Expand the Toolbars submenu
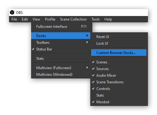This screenshot has height=115, width=157. point(61,43)
